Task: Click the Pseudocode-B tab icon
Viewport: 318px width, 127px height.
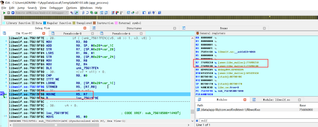Action: coord(53,33)
